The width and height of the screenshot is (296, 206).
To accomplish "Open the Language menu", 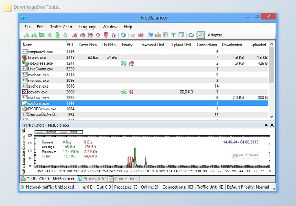I will click(x=87, y=27).
